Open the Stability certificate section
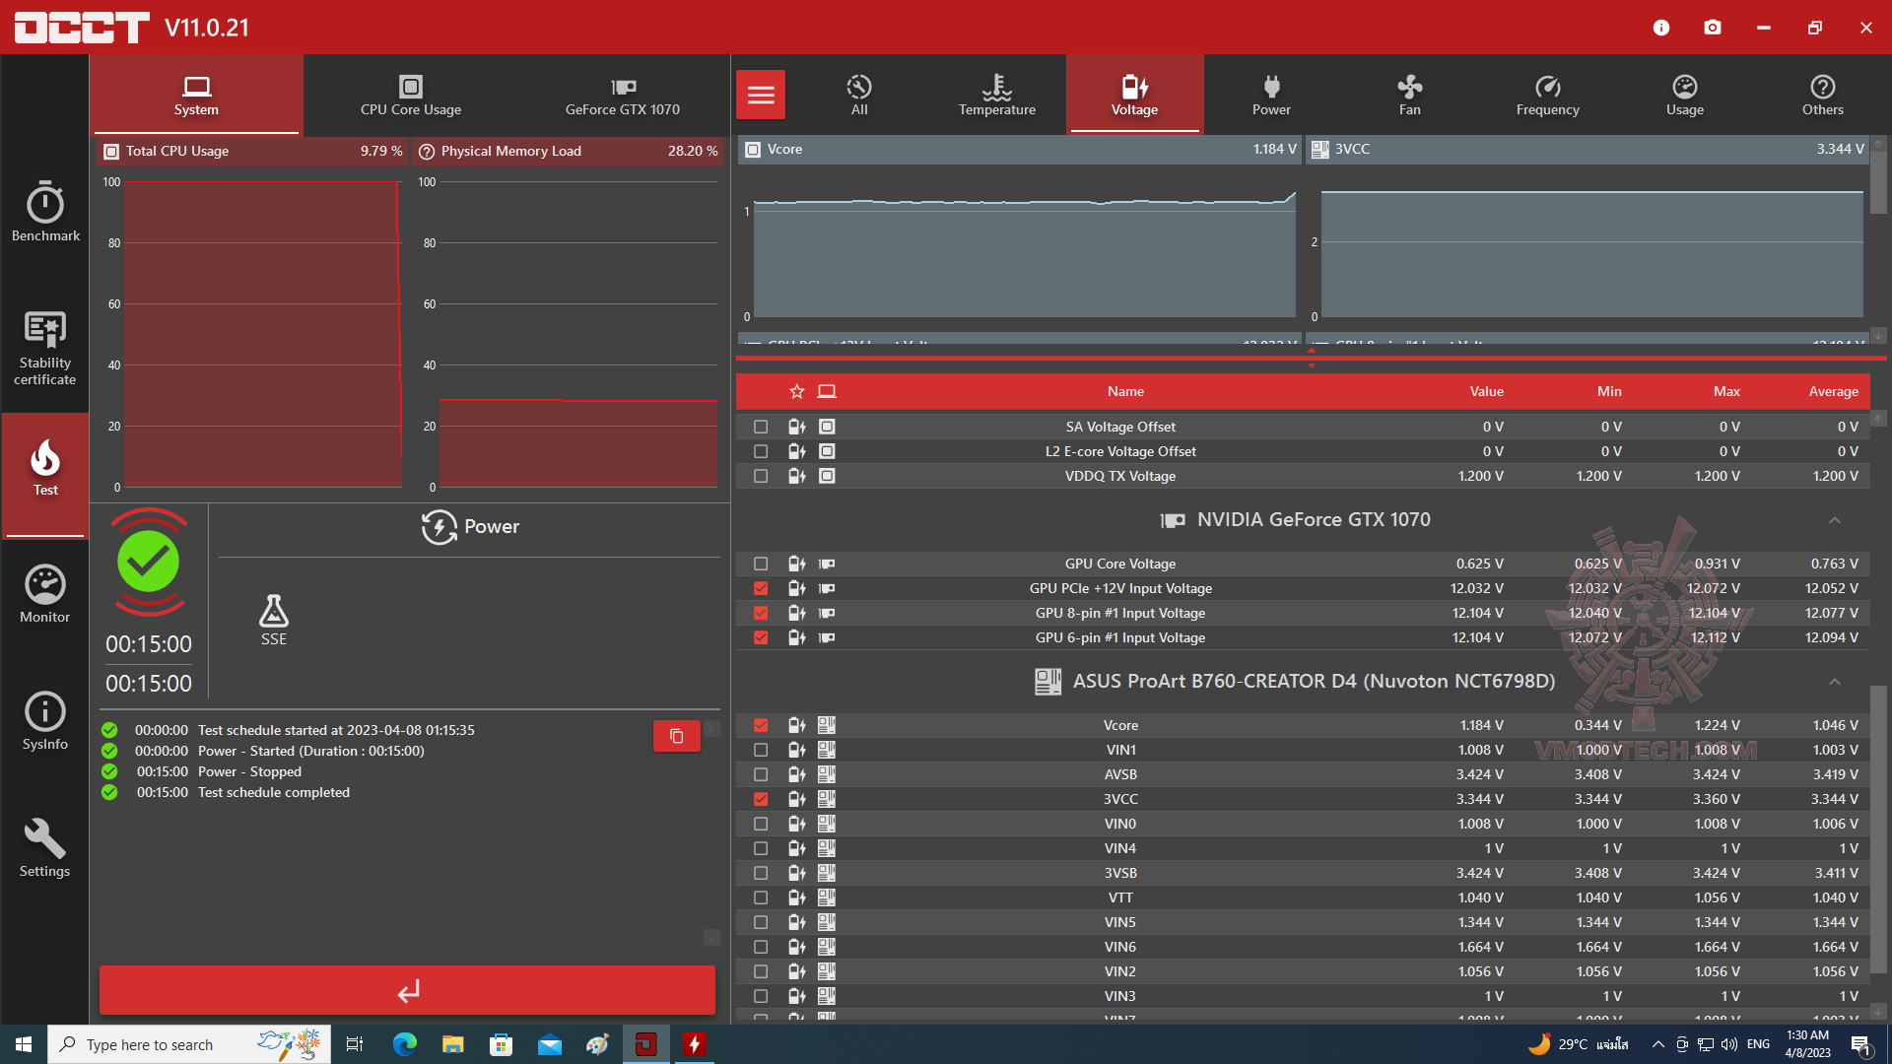 click(x=45, y=347)
